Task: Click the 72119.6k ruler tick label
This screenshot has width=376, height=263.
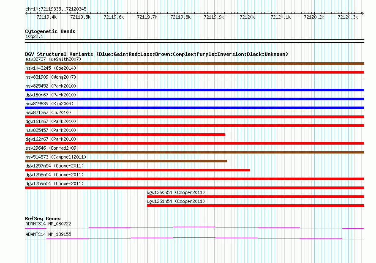Action: (x=114, y=17)
